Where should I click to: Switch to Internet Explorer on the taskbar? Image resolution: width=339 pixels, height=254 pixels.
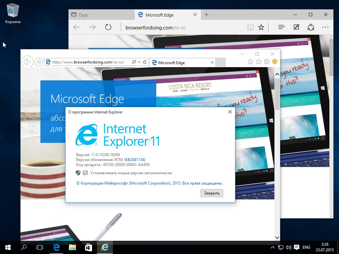pos(105,247)
